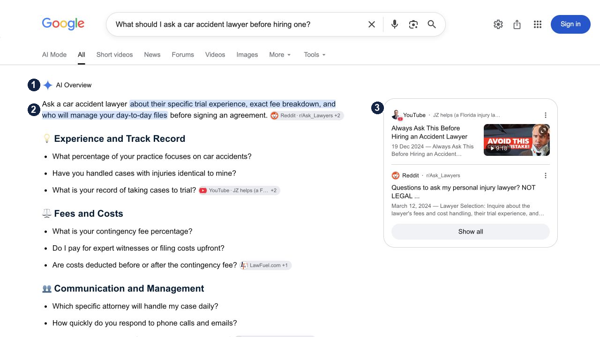This screenshot has width=600, height=337.
Task: Open the YouTube JZ helps +2 source chip
Action: (x=239, y=190)
